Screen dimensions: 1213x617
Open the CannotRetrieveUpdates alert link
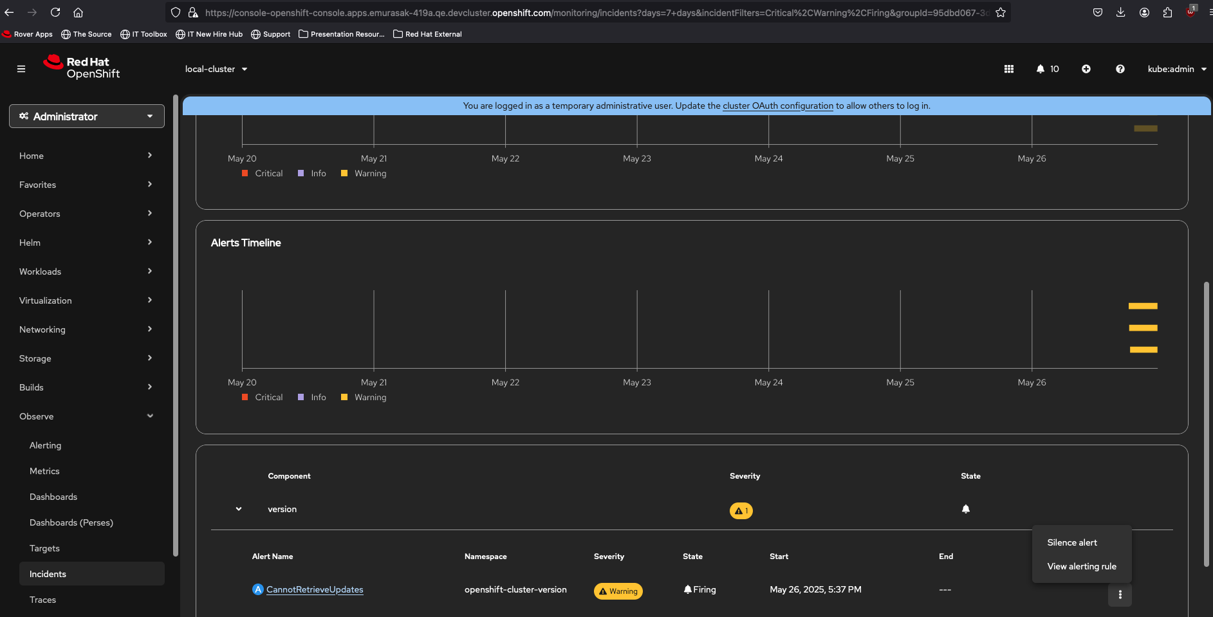315,589
